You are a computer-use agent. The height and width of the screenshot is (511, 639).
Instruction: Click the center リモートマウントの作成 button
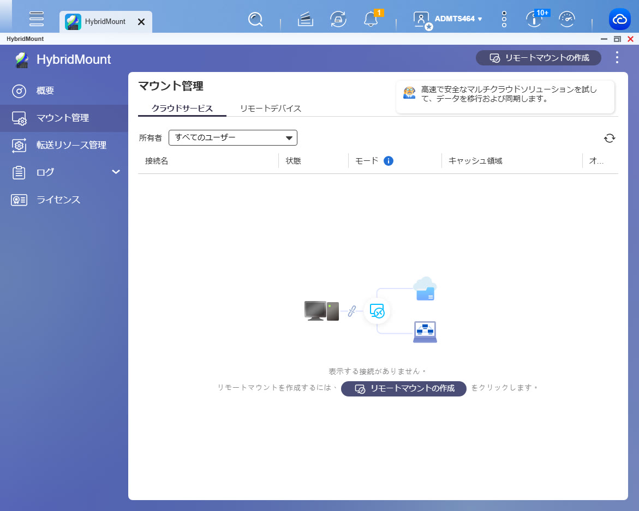[404, 389]
